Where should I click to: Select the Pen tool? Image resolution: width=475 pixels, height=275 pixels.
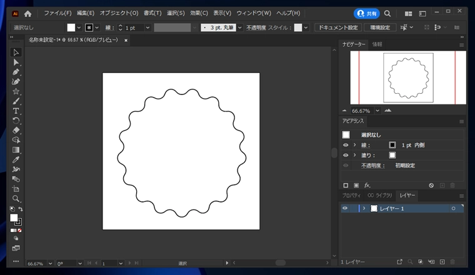pos(16,72)
